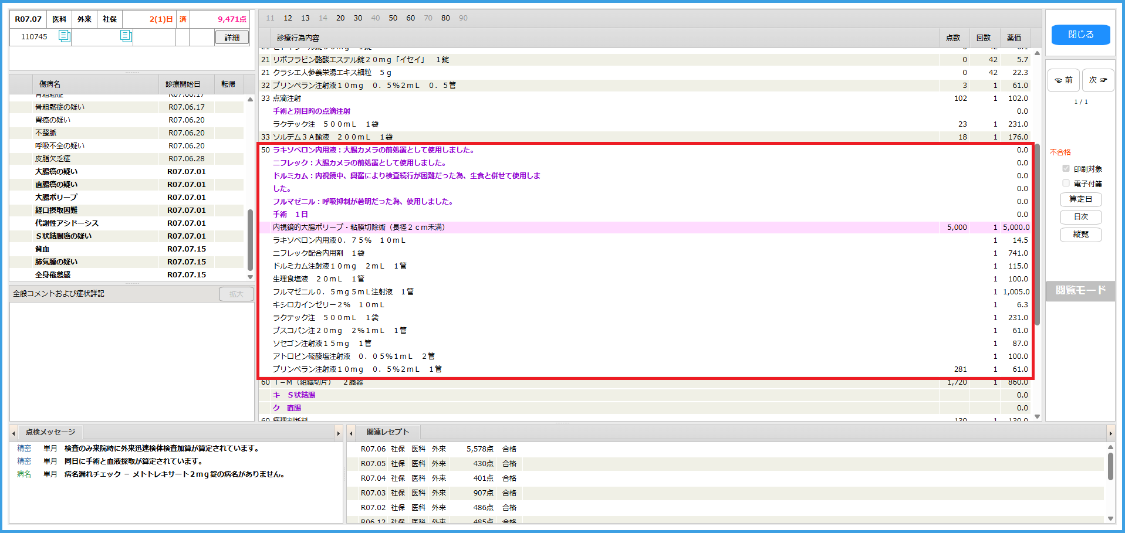This screenshot has height=533, width=1125.
Task: Jump to category 80 in the number bar
Action: click(445, 18)
